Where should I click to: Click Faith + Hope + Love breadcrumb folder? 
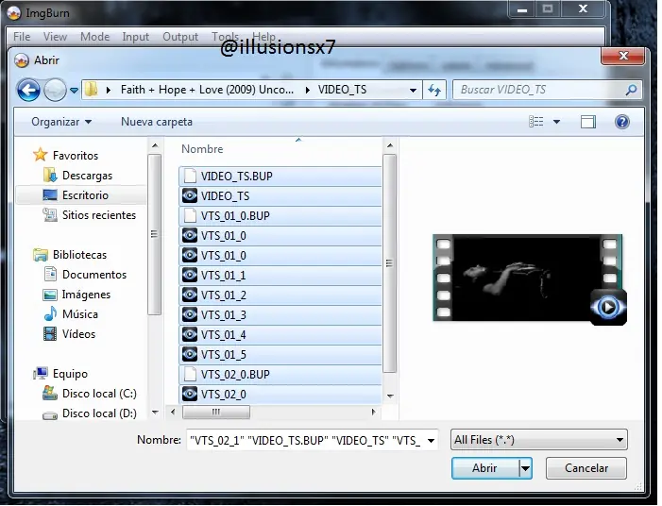click(207, 90)
